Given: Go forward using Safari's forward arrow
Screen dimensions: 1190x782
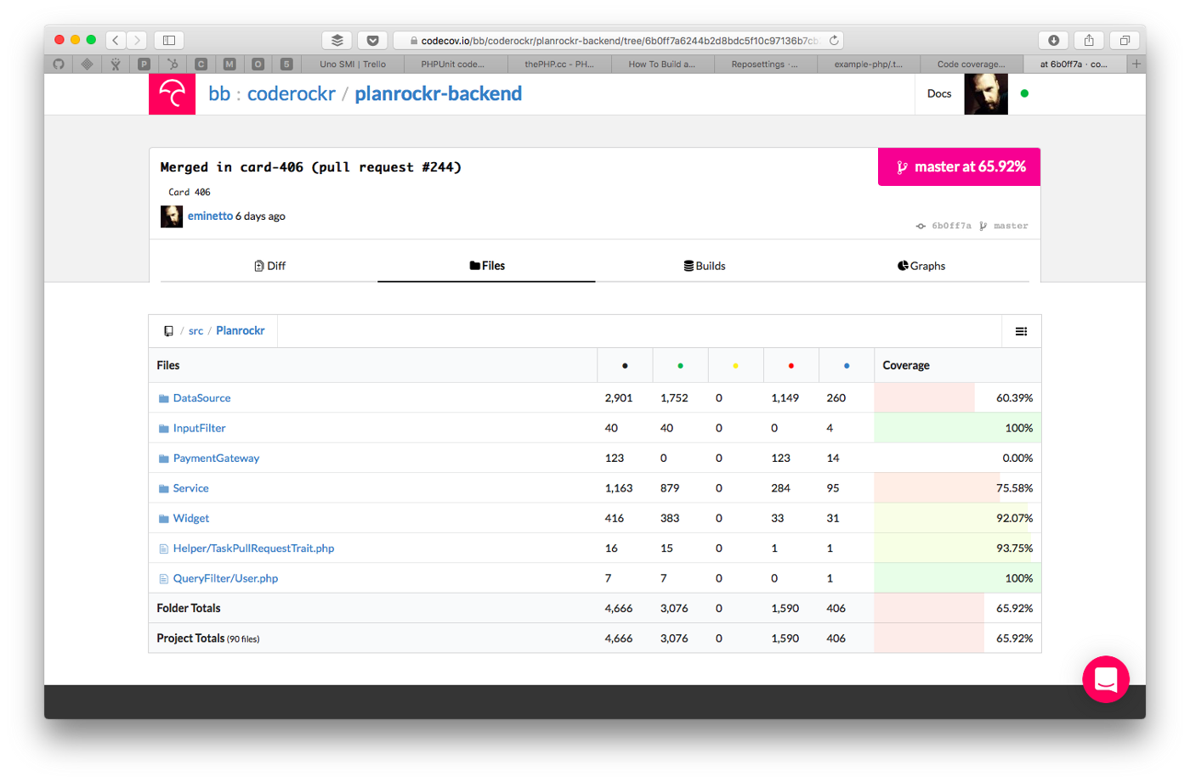Looking at the screenshot, I should tap(137, 40).
